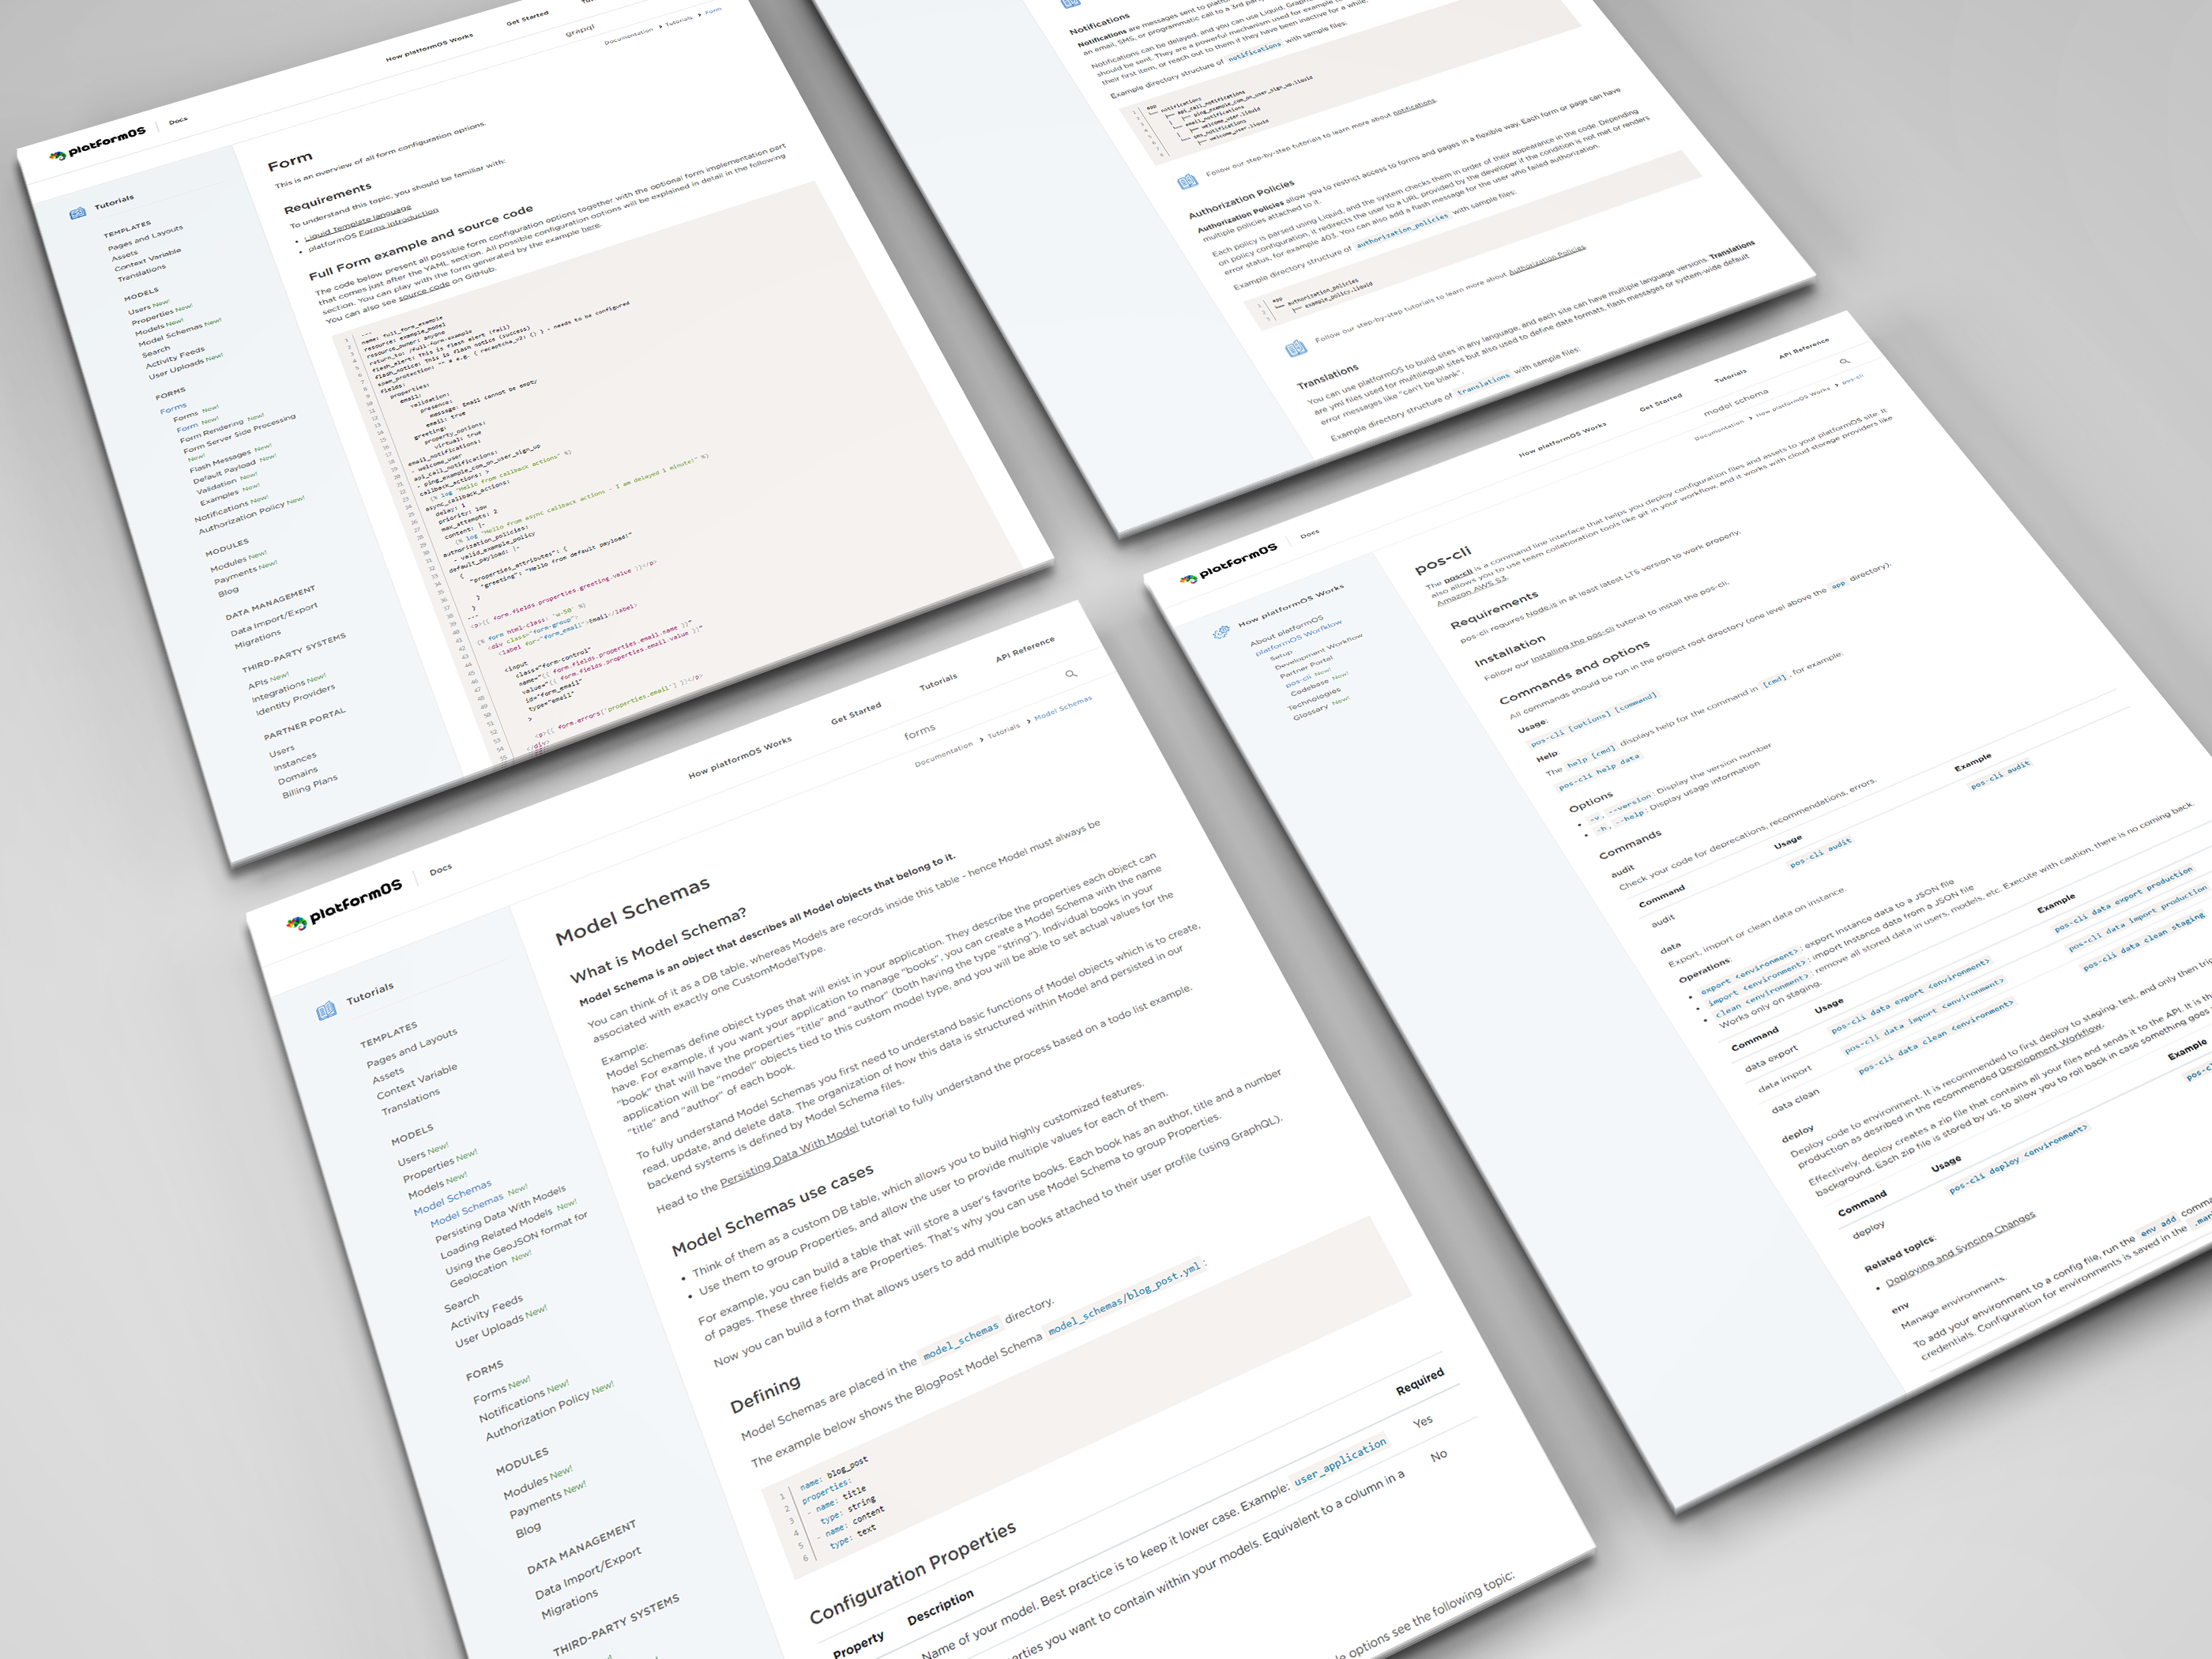Click the 'forms' search field on the Model Schemas page
This screenshot has width=2212, height=1659.
(x=920, y=731)
